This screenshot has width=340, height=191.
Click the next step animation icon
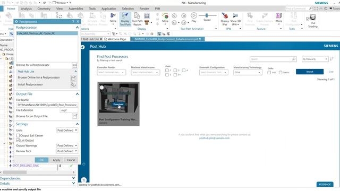(184, 22)
